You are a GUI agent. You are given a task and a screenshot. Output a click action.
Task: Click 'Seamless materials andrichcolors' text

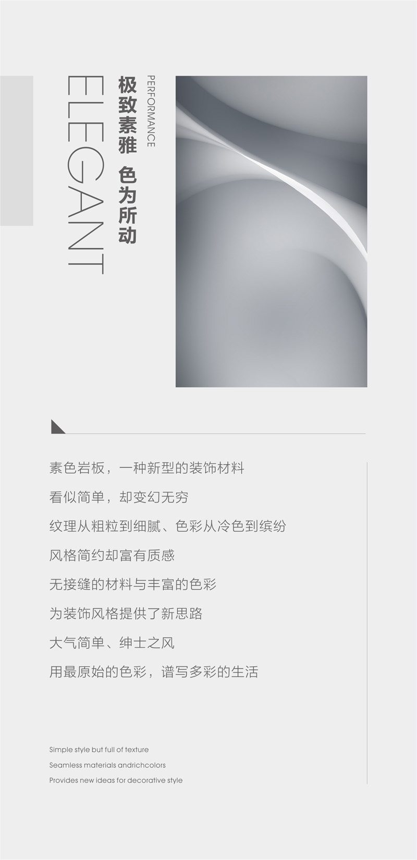coord(107,765)
